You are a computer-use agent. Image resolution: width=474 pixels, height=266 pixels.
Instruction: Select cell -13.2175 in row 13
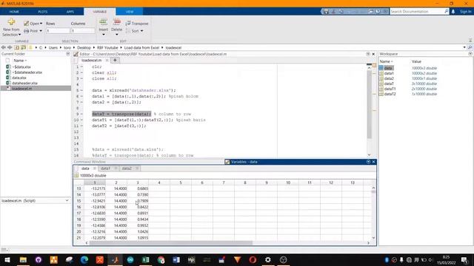click(x=95, y=188)
